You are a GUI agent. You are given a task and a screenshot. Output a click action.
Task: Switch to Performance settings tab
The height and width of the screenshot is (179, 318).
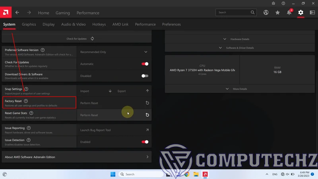tap(145, 24)
